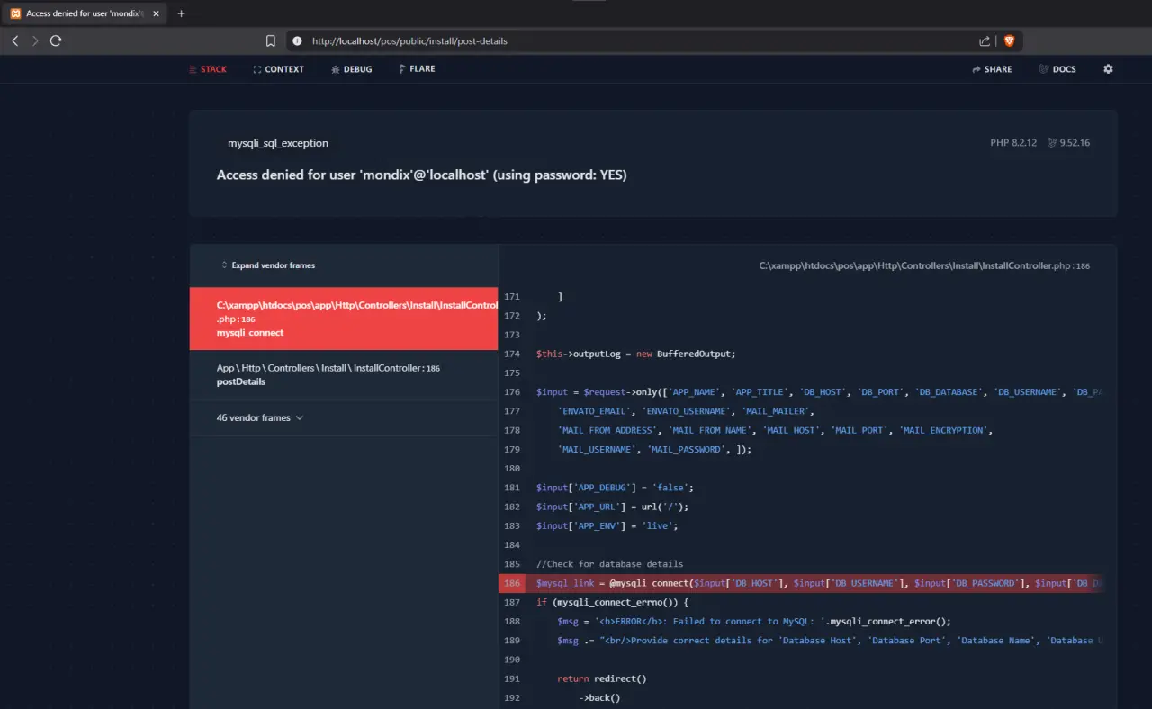1152x709 pixels.
Task: Click code line 191 return redirect()
Action: point(602,678)
